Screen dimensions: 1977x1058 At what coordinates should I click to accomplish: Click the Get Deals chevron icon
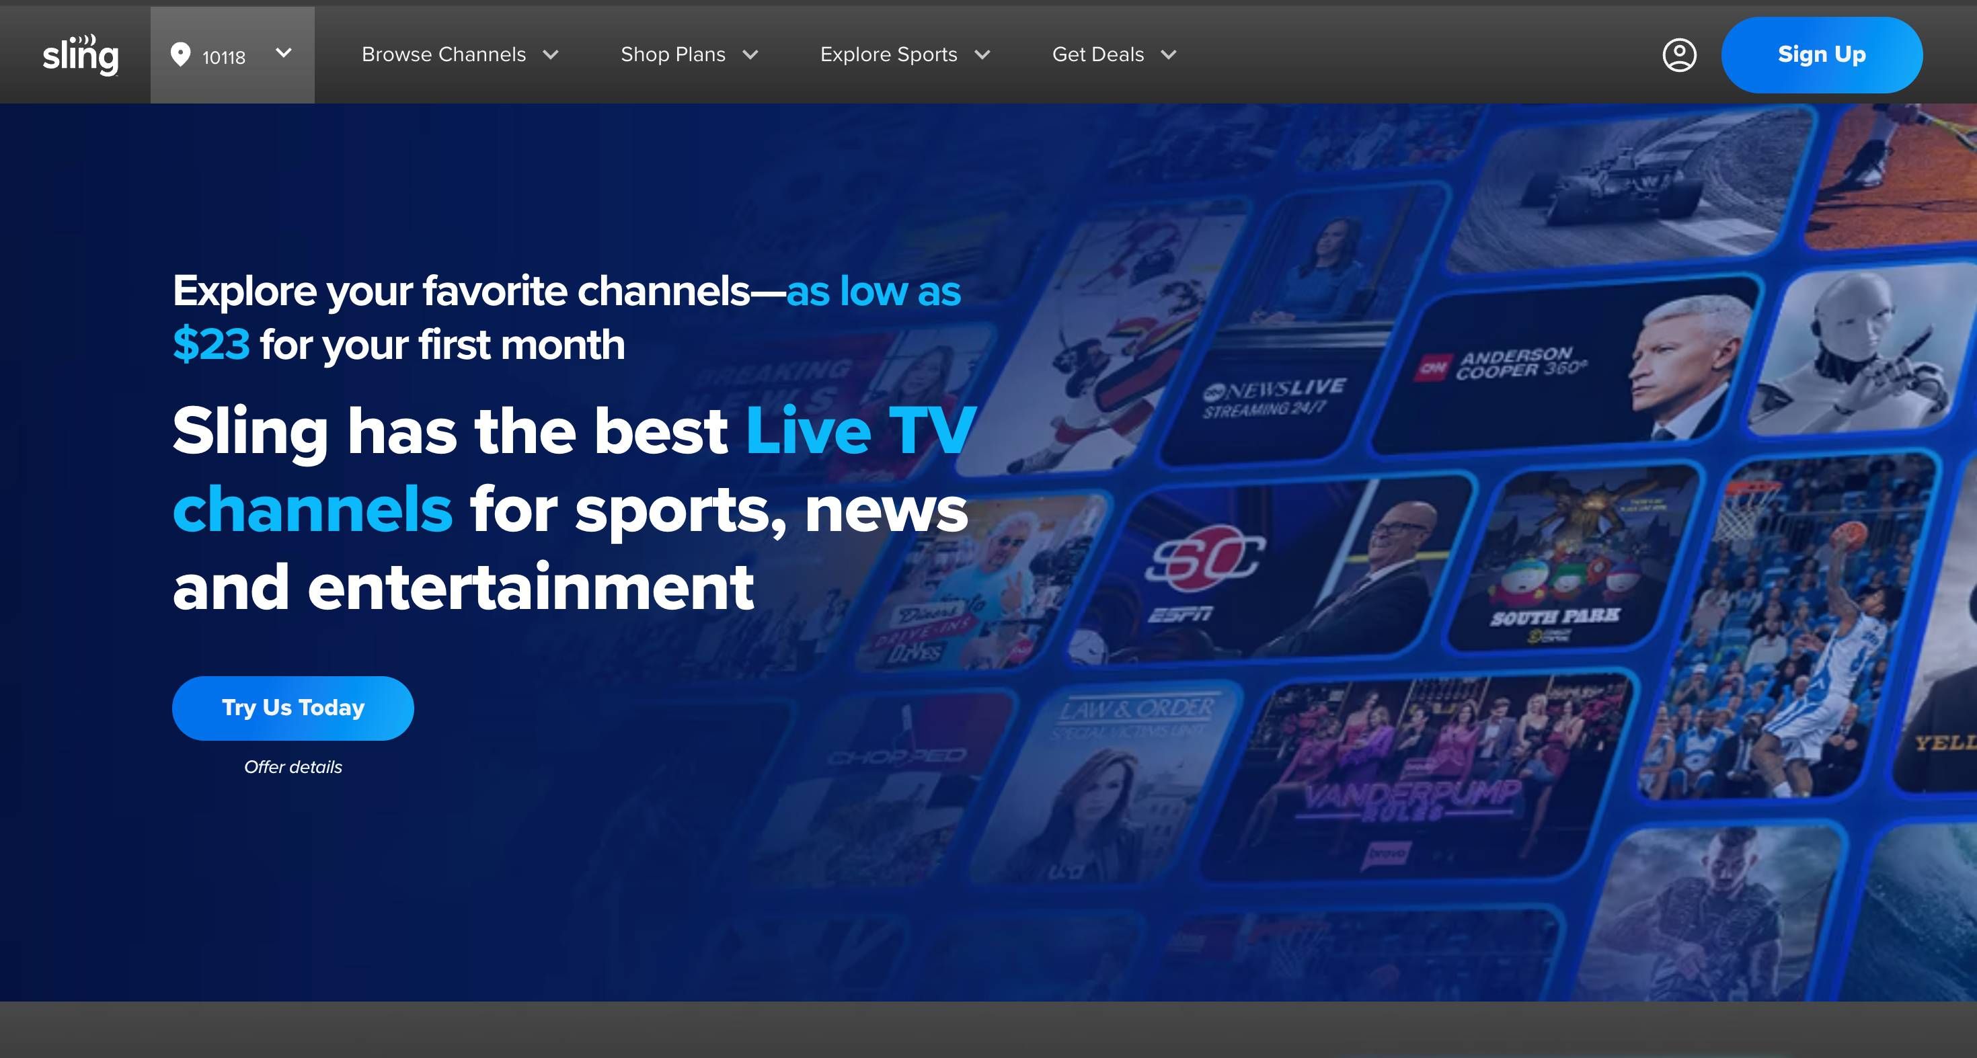click(x=1169, y=55)
